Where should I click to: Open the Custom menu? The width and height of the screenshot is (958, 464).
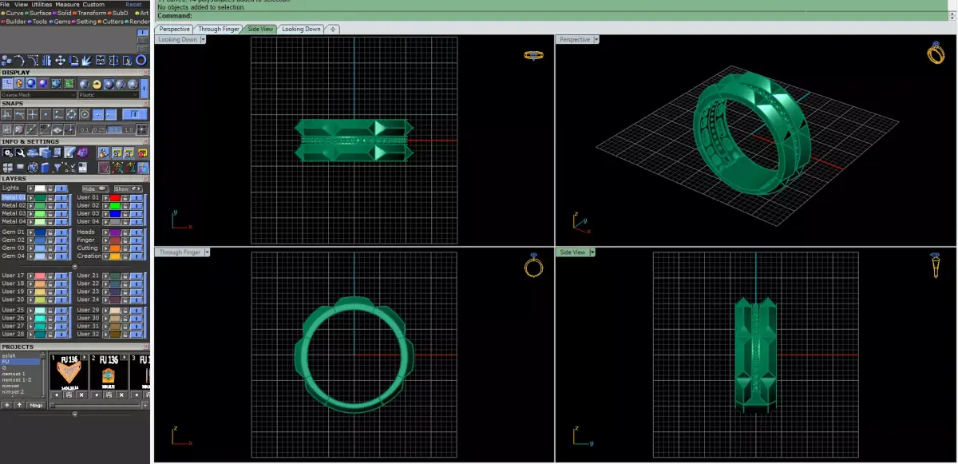(93, 4)
